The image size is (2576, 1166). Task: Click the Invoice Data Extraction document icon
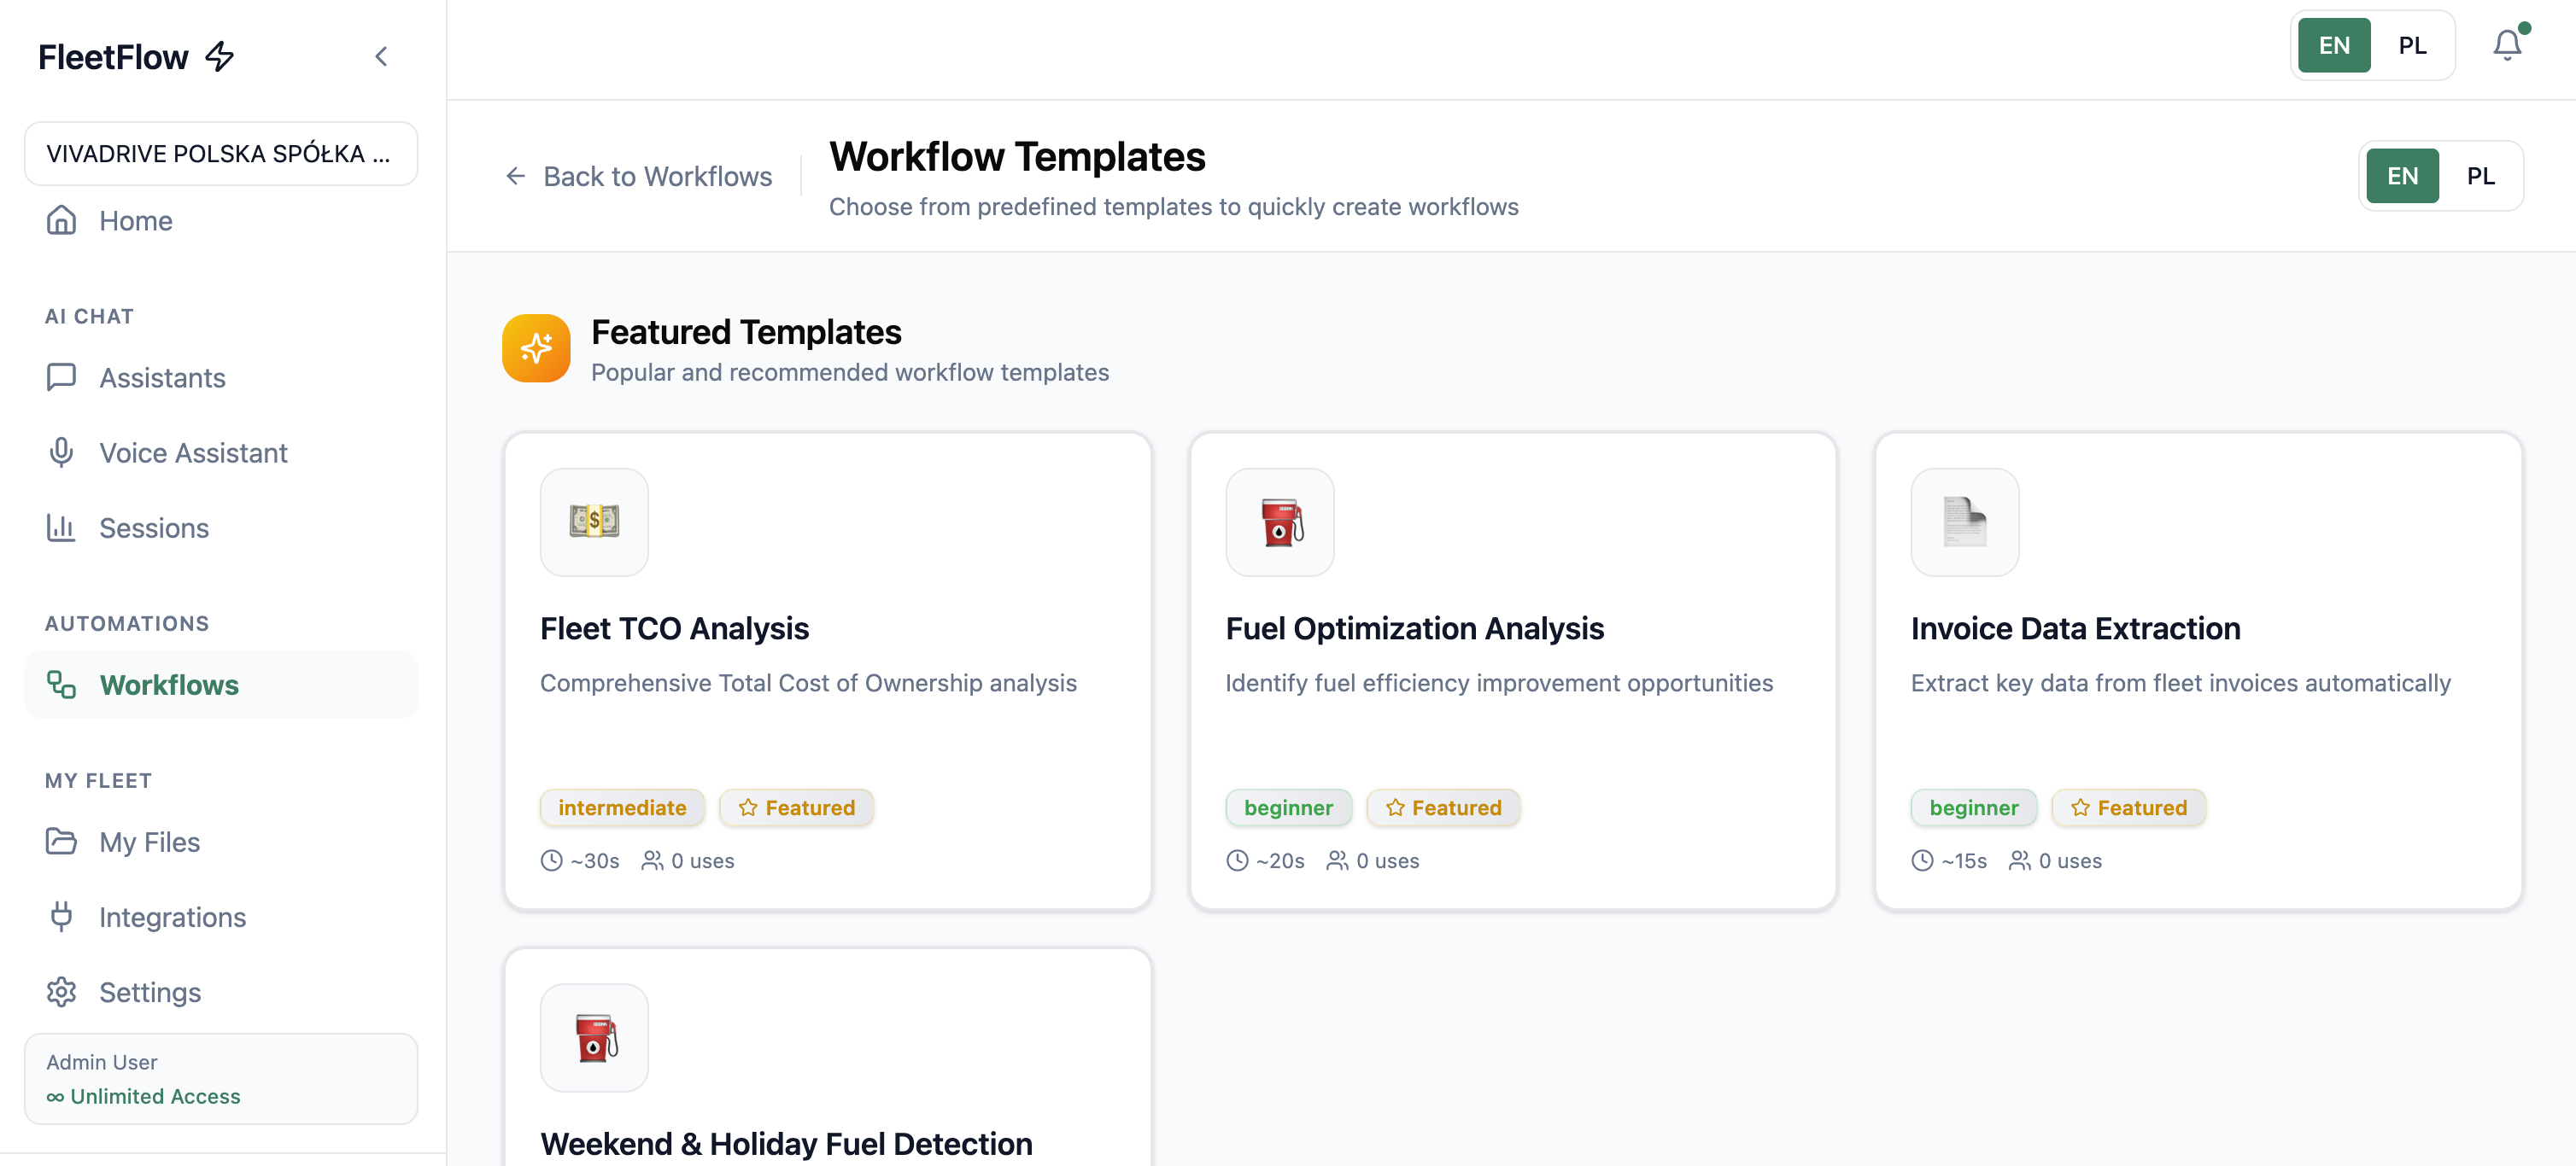click(1964, 522)
